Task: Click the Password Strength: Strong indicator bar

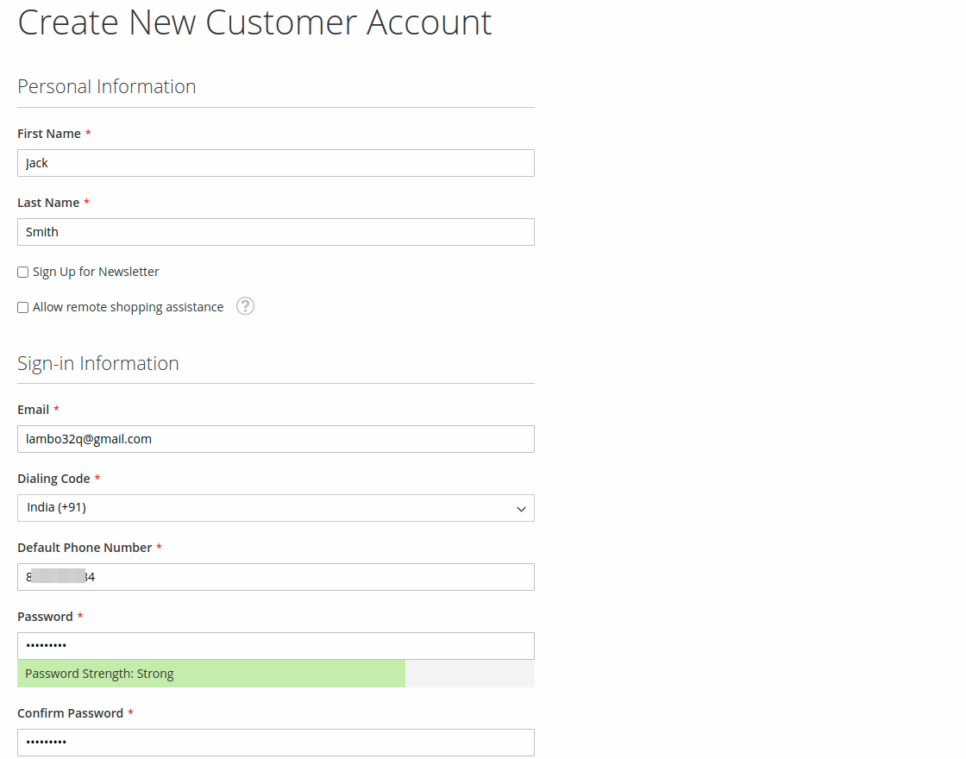Action: pos(211,673)
